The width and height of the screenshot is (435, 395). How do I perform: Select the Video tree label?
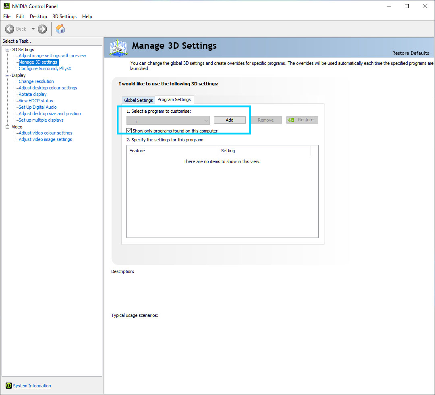point(17,127)
